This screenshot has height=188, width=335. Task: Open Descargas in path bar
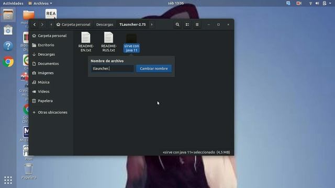105,25
